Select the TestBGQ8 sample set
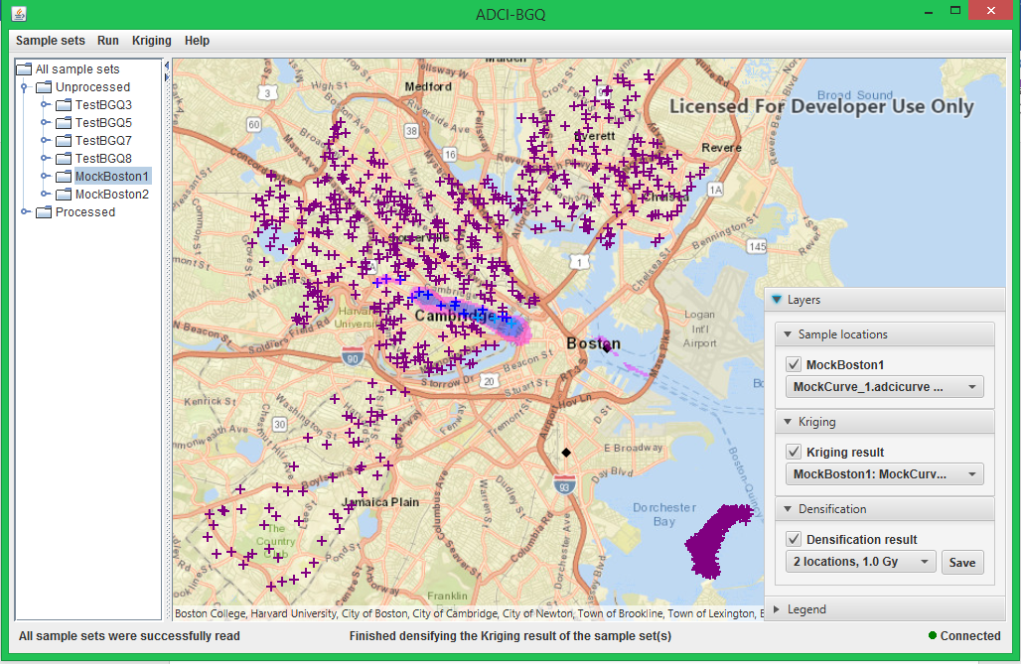Viewport: 1021px width, 664px height. (103, 158)
